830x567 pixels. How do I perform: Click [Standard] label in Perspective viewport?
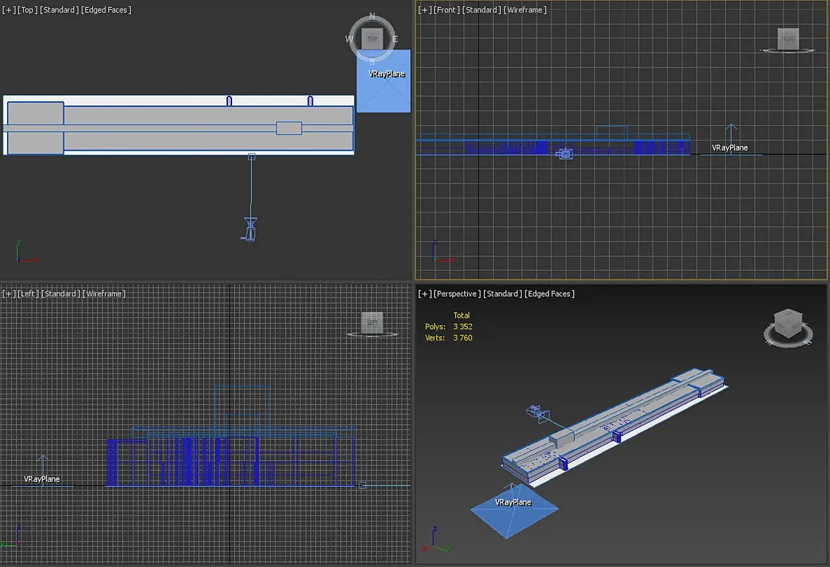click(x=502, y=293)
